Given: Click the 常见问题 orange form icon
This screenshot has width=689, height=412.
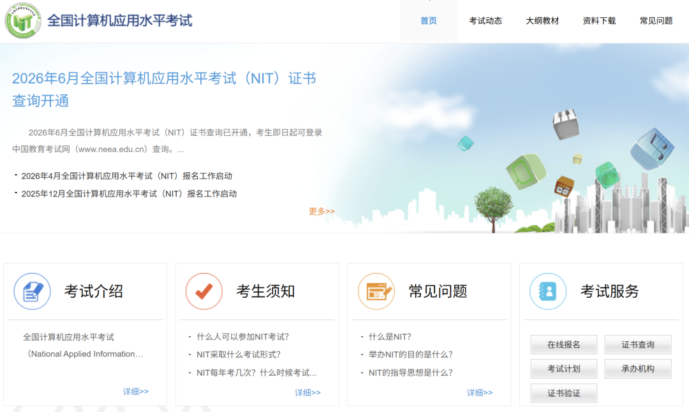Looking at the screenshot, I should pyautogui.click(x=376, y=291).
